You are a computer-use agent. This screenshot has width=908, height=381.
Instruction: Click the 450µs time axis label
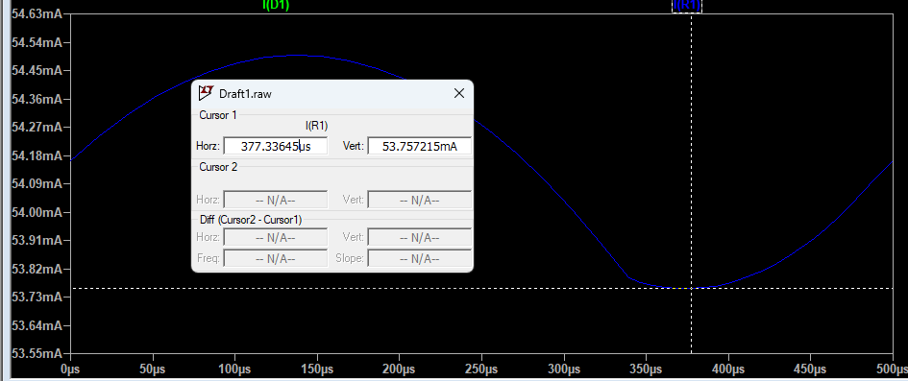click(x=810, y=369)
